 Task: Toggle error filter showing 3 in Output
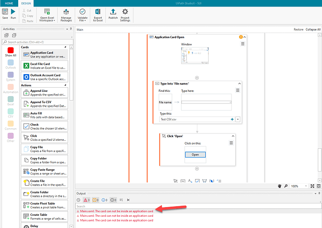point(86,200)
